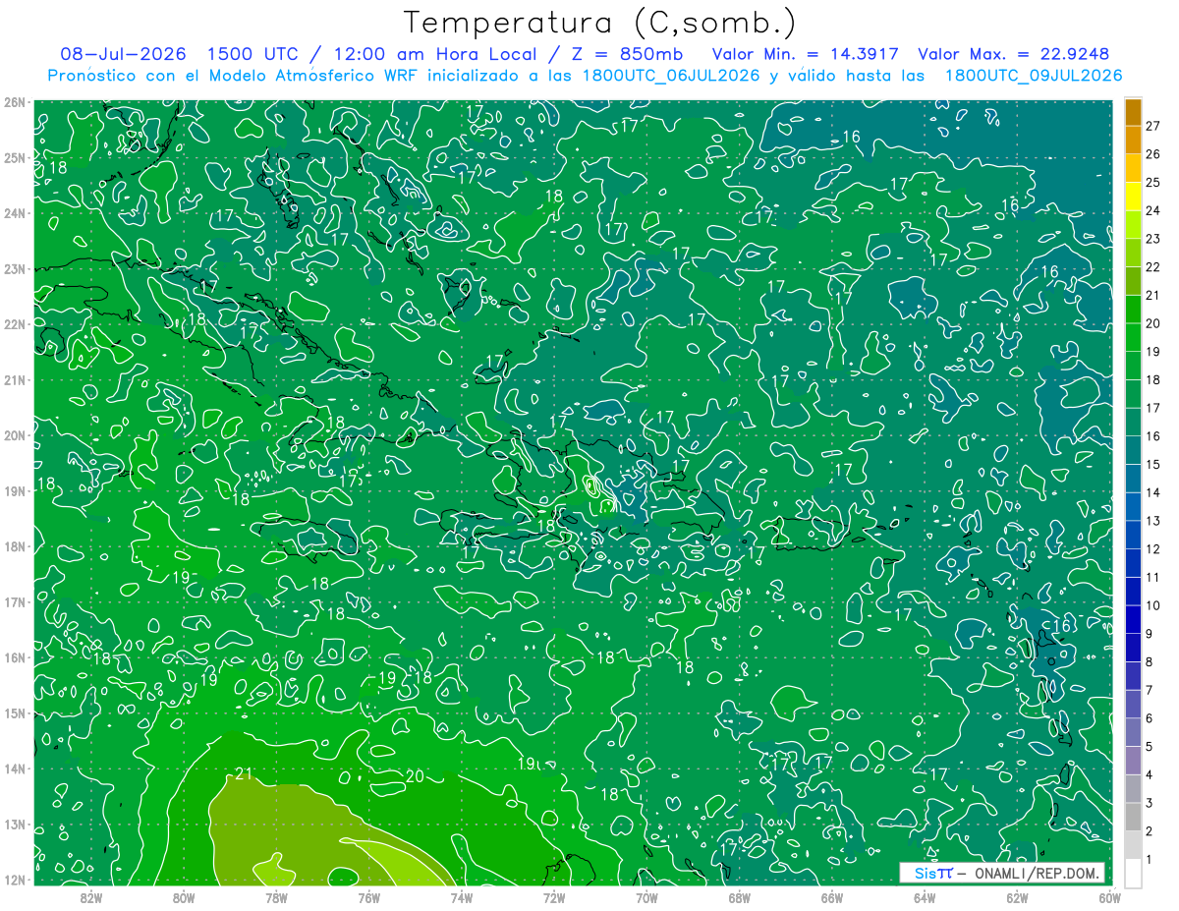Click the "20N" latitude axis label
This screenshot has height=911, width=1179.
(x=15, y=435)
